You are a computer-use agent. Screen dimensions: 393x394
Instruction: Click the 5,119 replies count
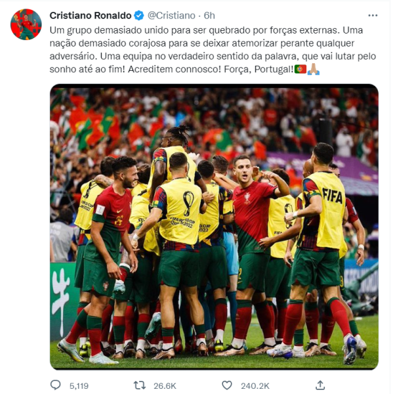pos(79,385)
